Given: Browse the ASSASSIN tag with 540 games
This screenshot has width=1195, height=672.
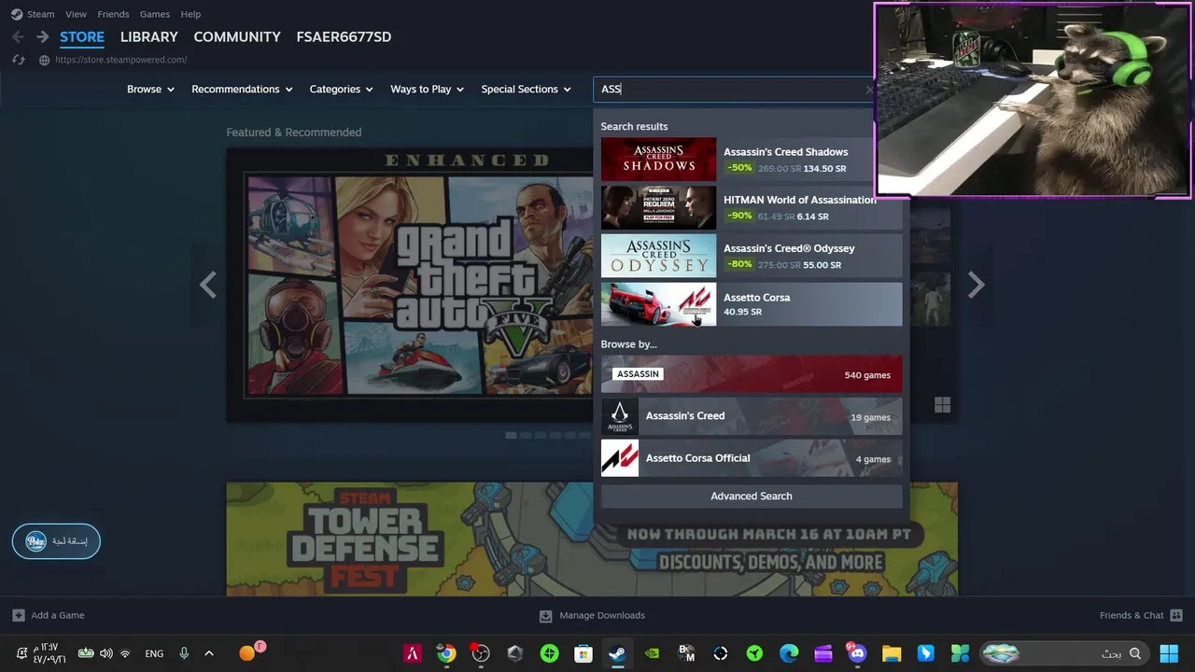Looking at the screenshot, I should tap(752, 374).
